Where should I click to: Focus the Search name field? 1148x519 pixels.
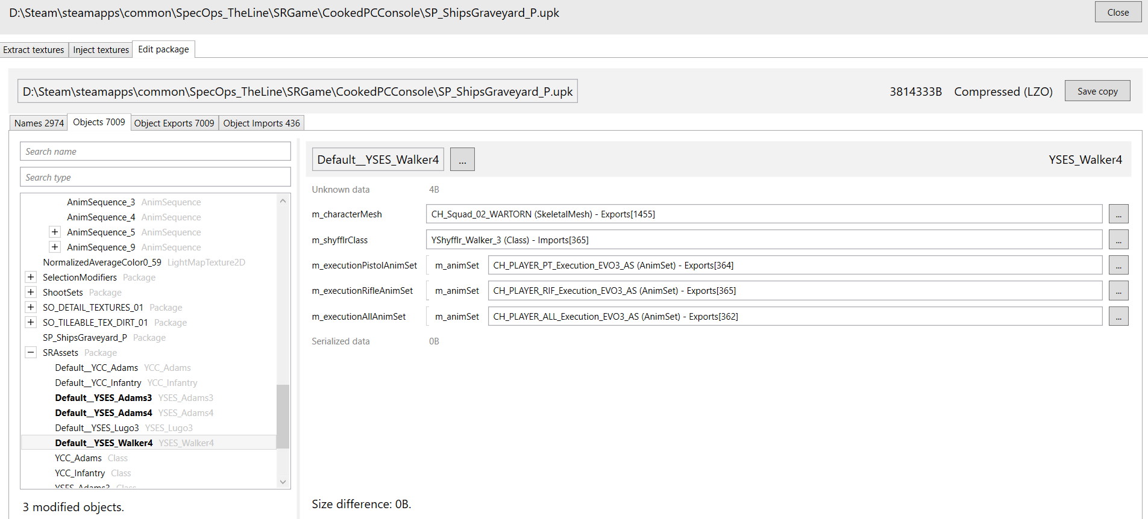coord(155,152)
